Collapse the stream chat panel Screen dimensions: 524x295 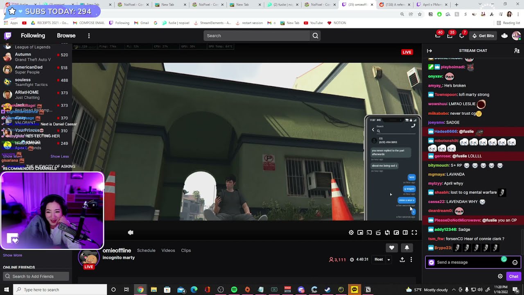429,51
